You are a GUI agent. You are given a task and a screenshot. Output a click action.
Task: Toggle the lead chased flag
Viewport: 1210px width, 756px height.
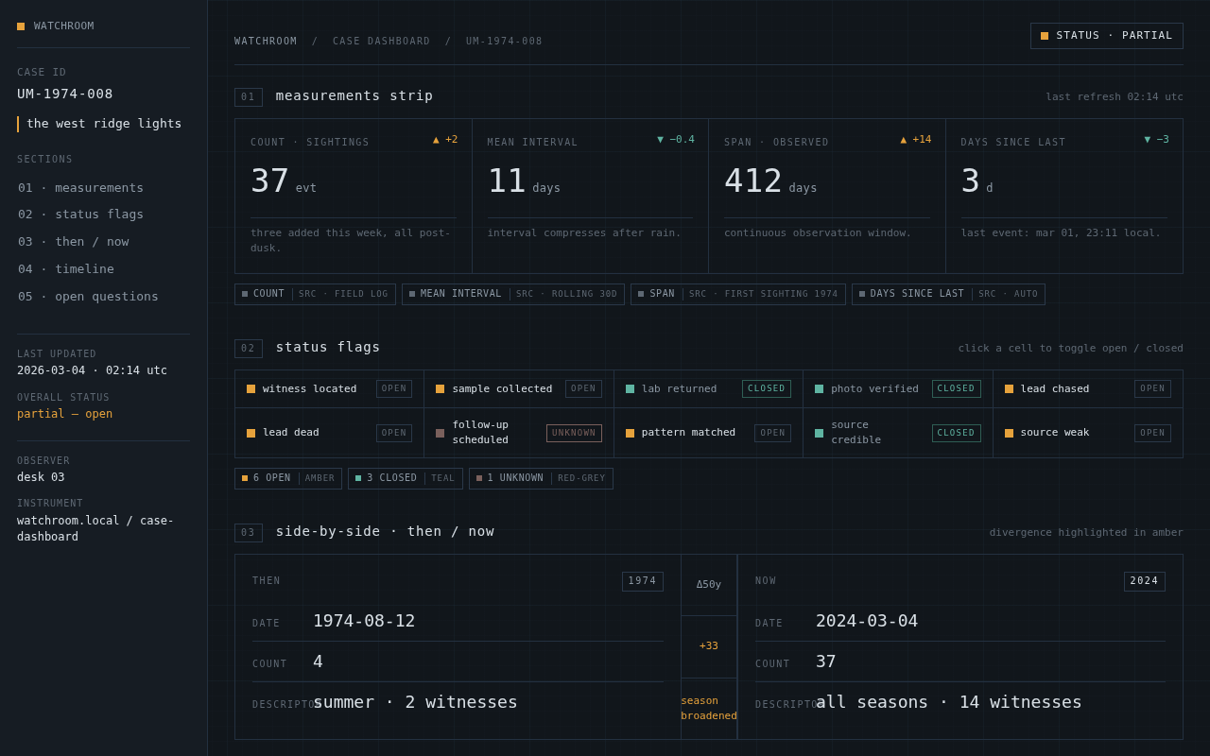point(1088,388)
